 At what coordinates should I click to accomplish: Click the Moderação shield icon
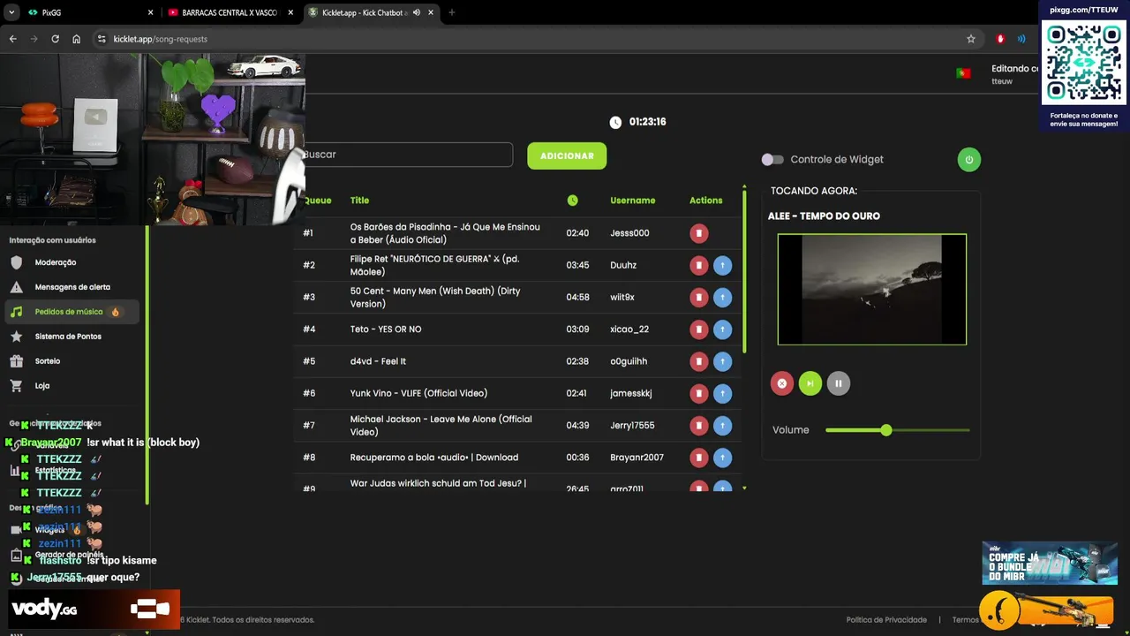pyautogui.click(x=16, y=262)
